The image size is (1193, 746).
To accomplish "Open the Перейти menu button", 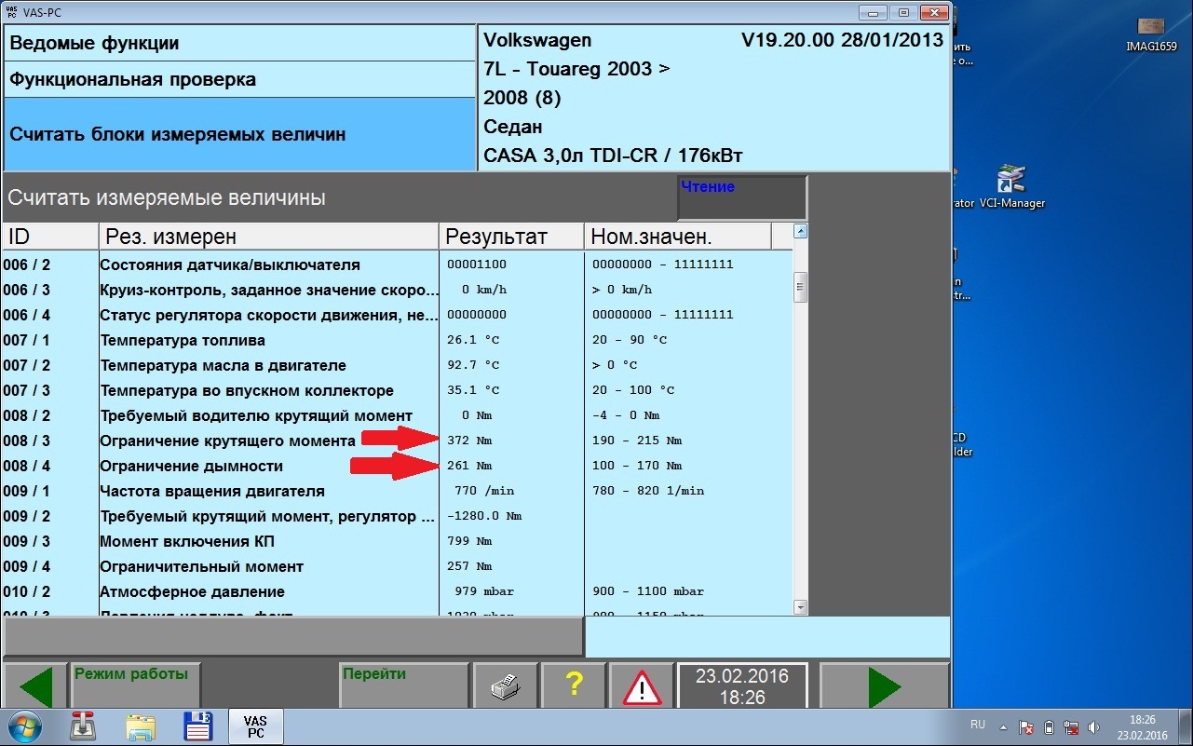I will 403,687.
